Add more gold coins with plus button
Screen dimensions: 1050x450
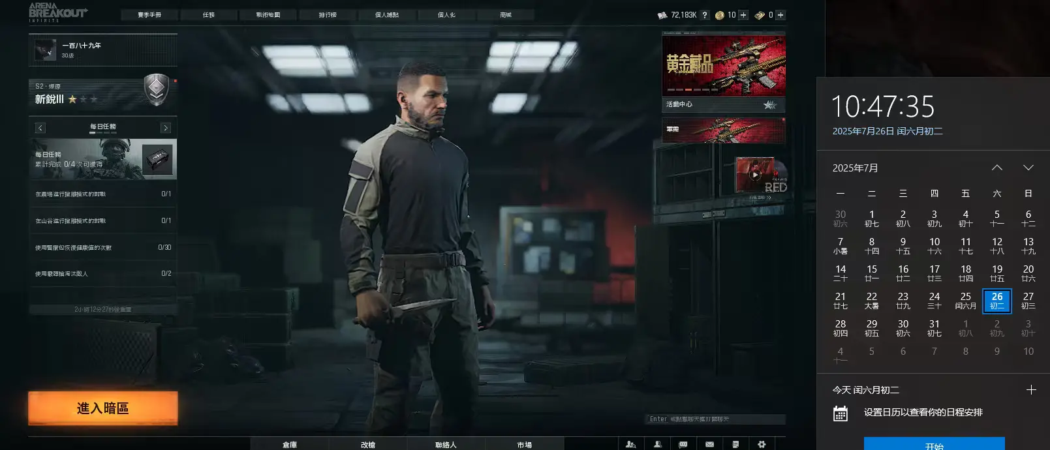743,15
